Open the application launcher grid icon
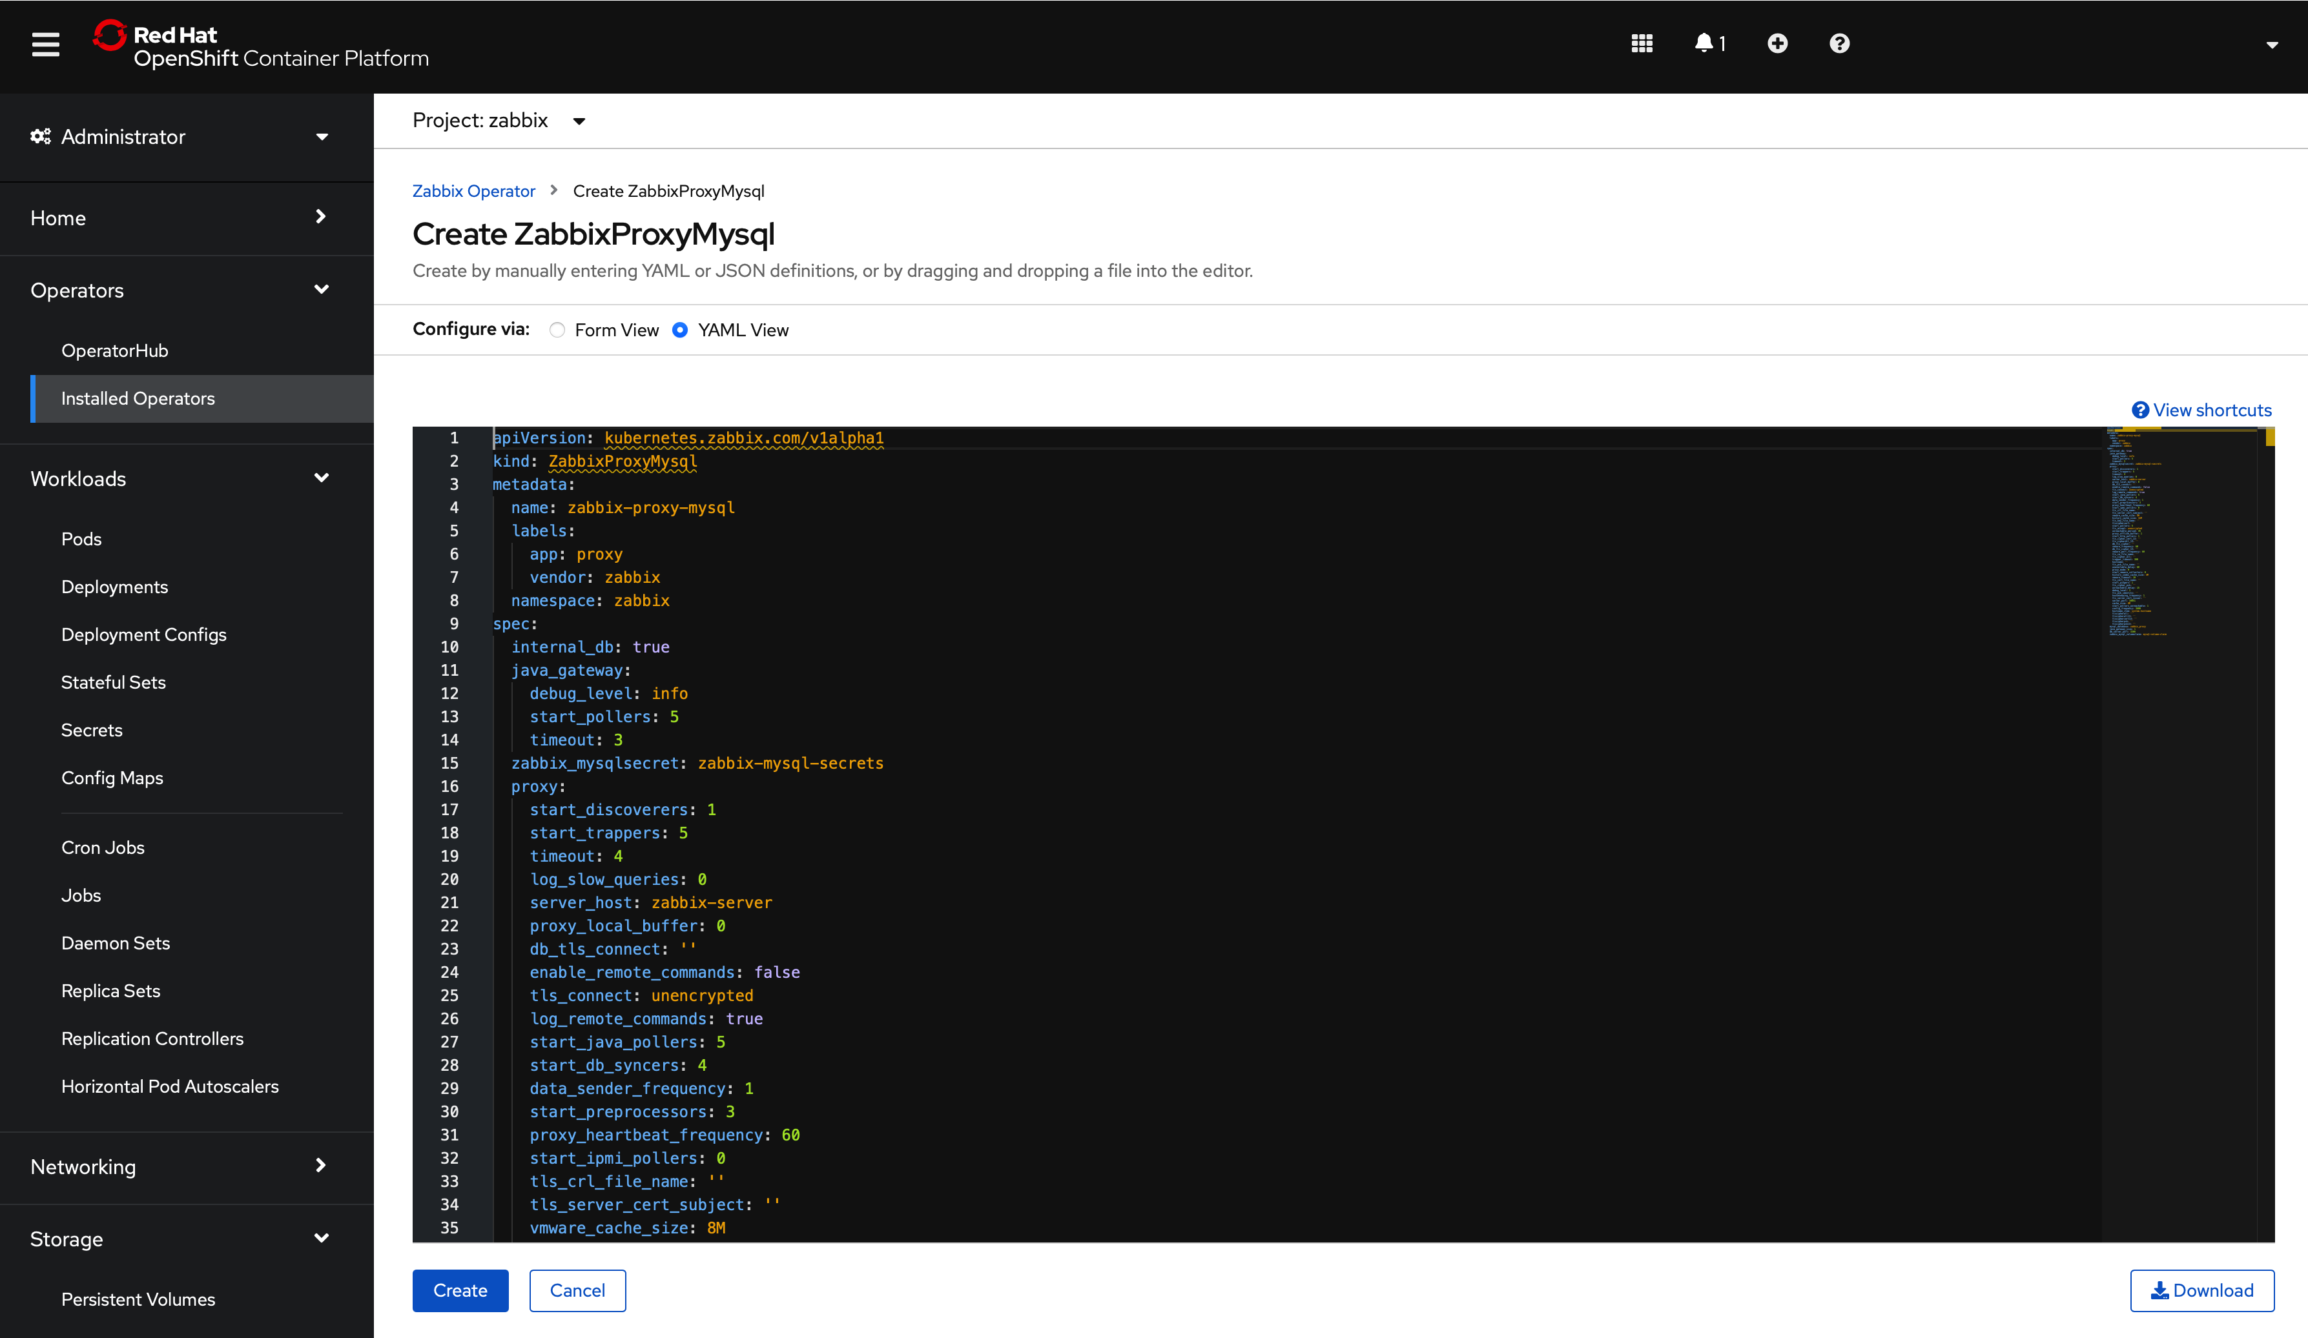The image size is (2308, 1338). [x=1642, y=44]
